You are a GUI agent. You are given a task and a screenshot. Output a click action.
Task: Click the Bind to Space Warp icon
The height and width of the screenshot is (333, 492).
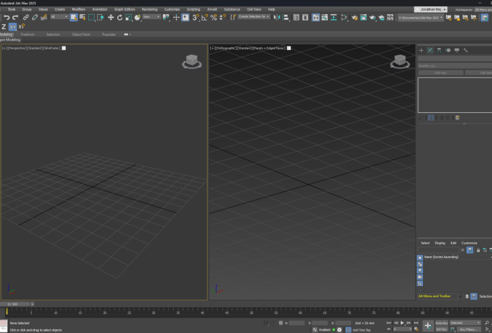(x=44, y=18)
